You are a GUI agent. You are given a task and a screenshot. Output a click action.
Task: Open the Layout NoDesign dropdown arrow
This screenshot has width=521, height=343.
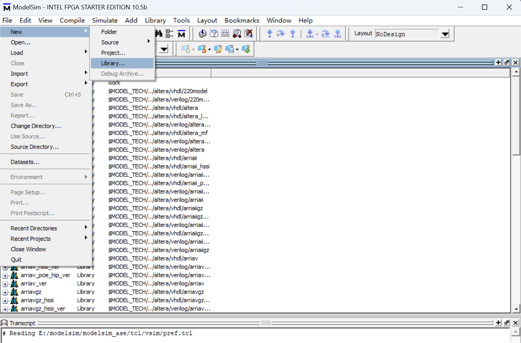click(445, 34)
